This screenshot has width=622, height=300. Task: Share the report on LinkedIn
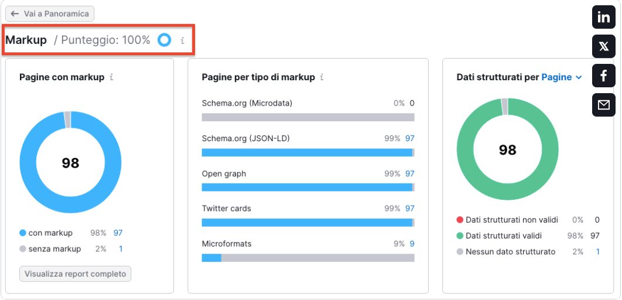tap(603, 18)
